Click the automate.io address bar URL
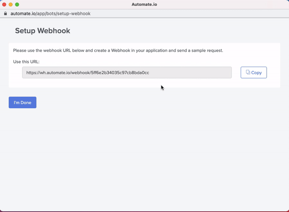The image size is (289, 212). [51, 14]
